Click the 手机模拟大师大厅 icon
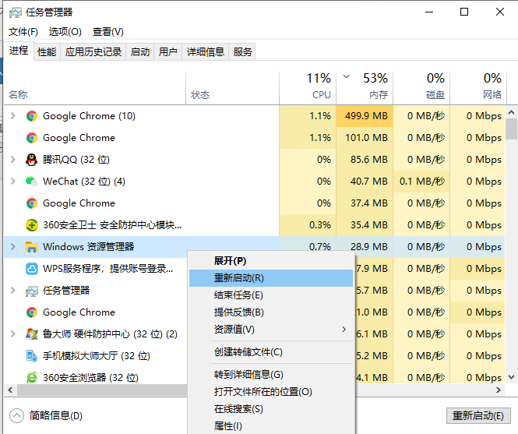The image size is (518, 434). tap(32, 356)
